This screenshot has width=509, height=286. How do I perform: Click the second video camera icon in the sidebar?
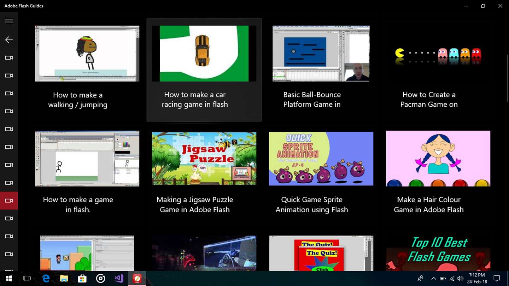pos(9,76)
